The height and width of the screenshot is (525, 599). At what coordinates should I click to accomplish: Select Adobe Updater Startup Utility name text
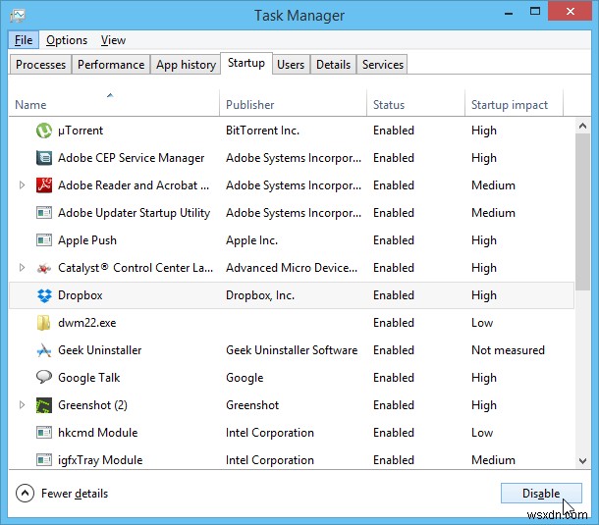coord(134,213)
